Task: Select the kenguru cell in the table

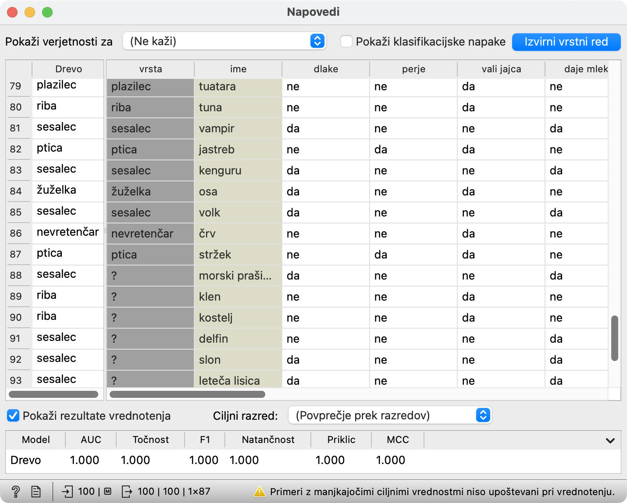Action: click(x=237, y=170)
